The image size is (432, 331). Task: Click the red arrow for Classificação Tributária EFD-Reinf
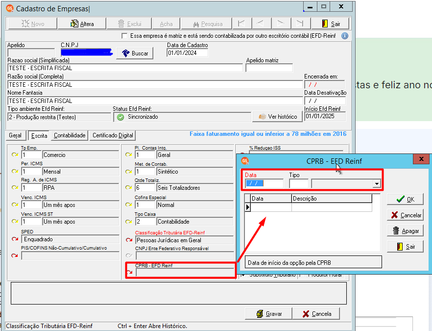[129, 240]
